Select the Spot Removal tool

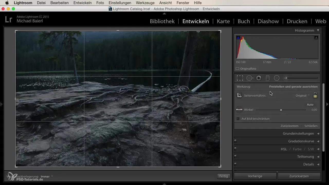click(x=250, y=78)
